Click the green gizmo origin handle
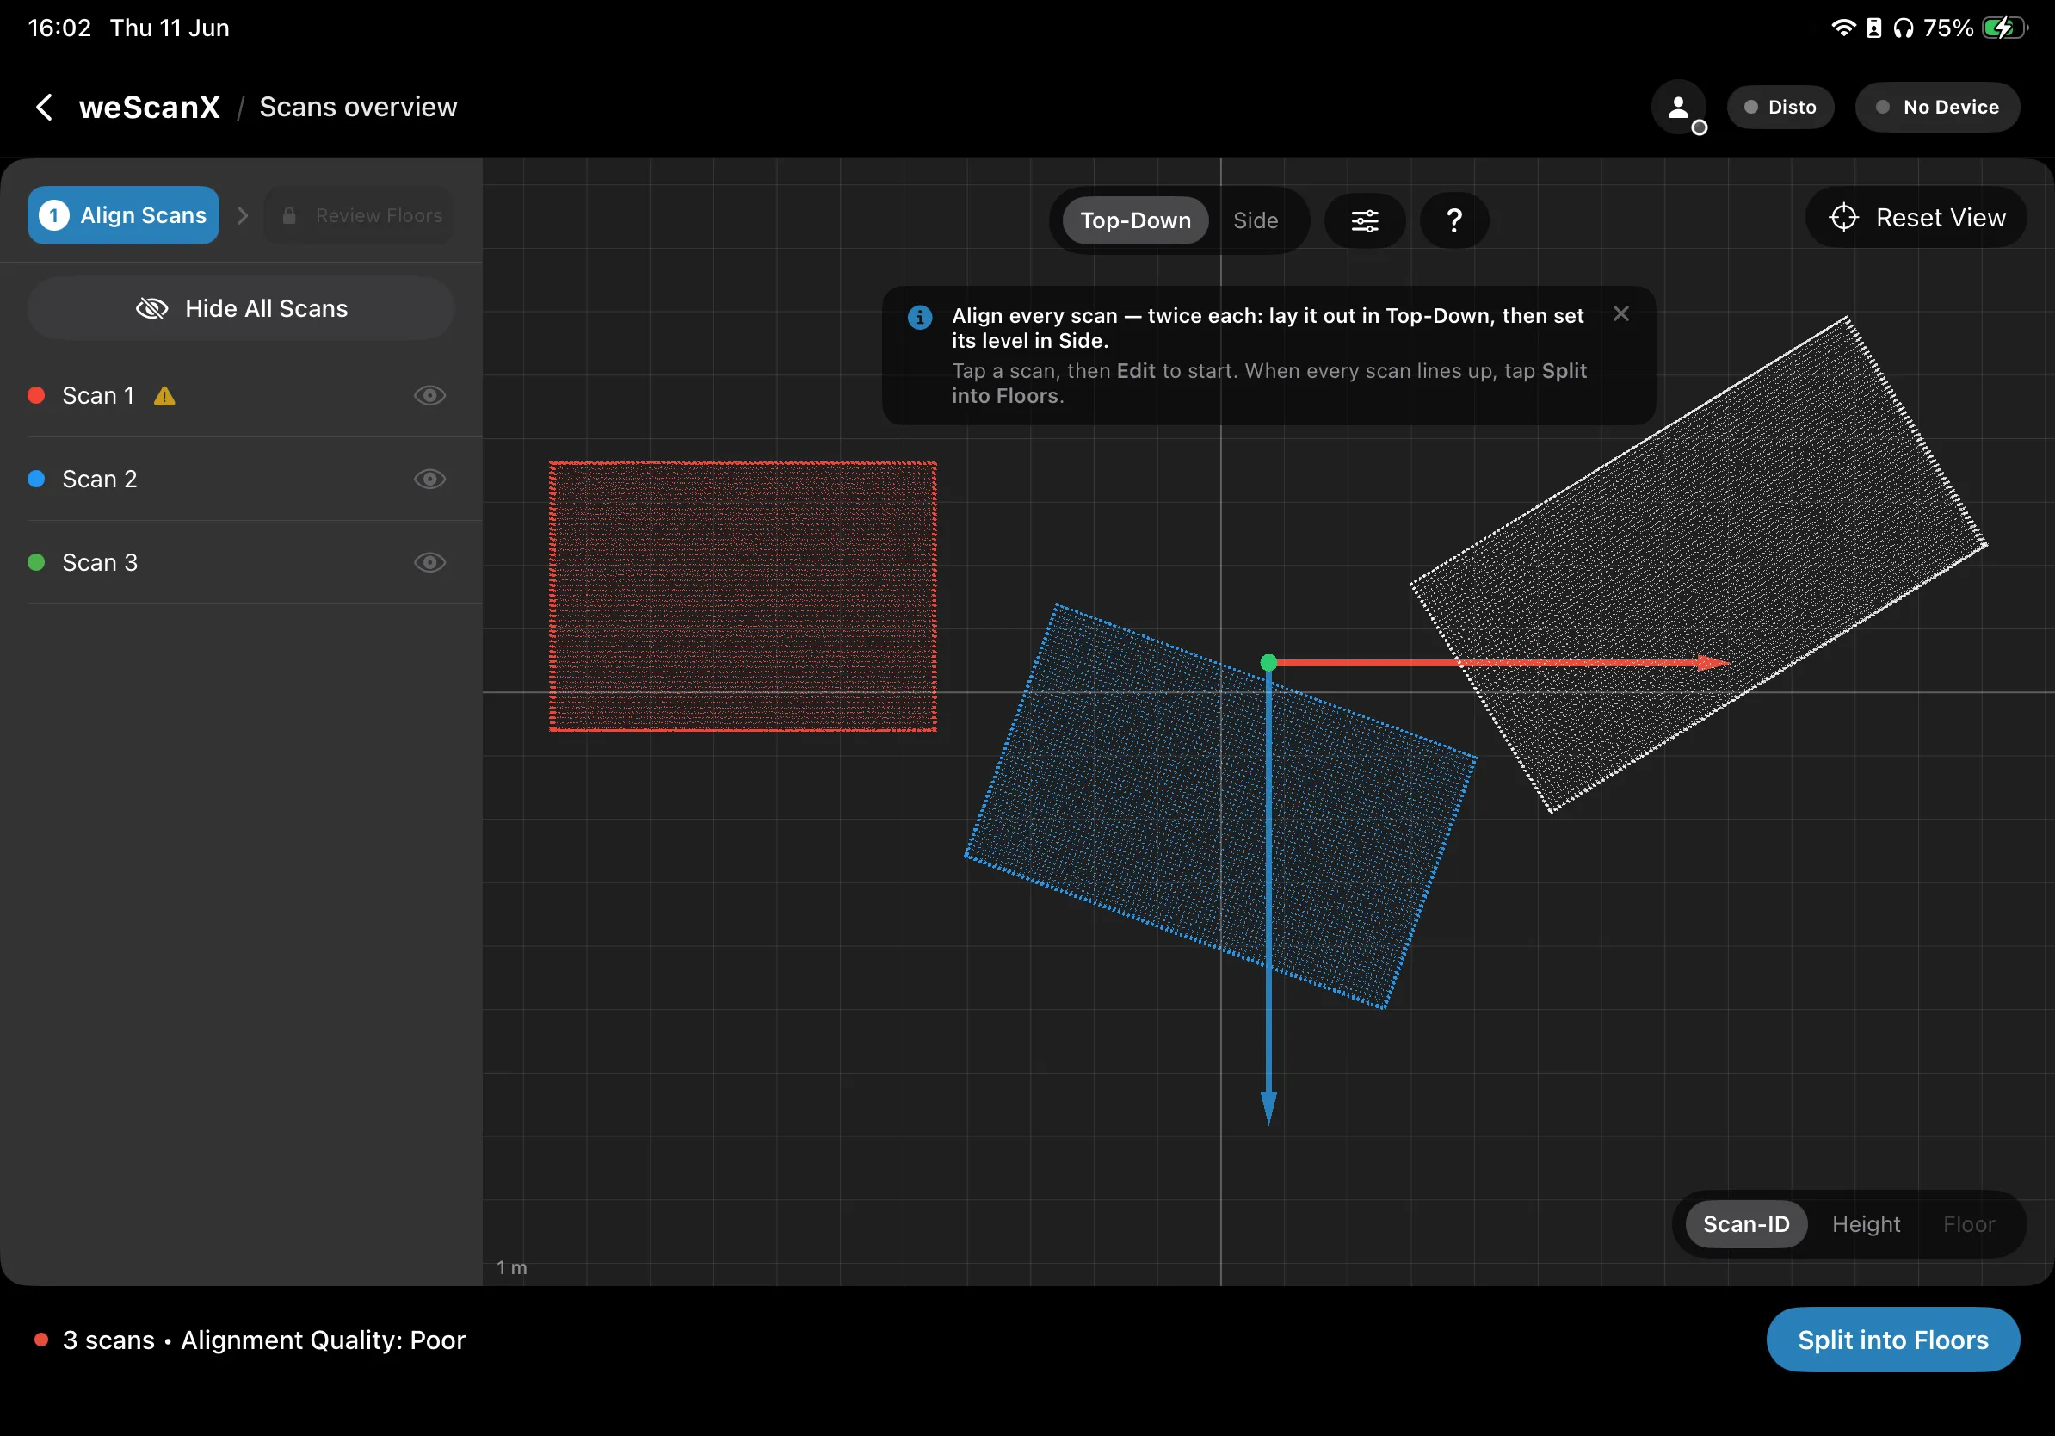Image resolution: width=2055 pixels, height=1436 pixels. [1268, 663]
